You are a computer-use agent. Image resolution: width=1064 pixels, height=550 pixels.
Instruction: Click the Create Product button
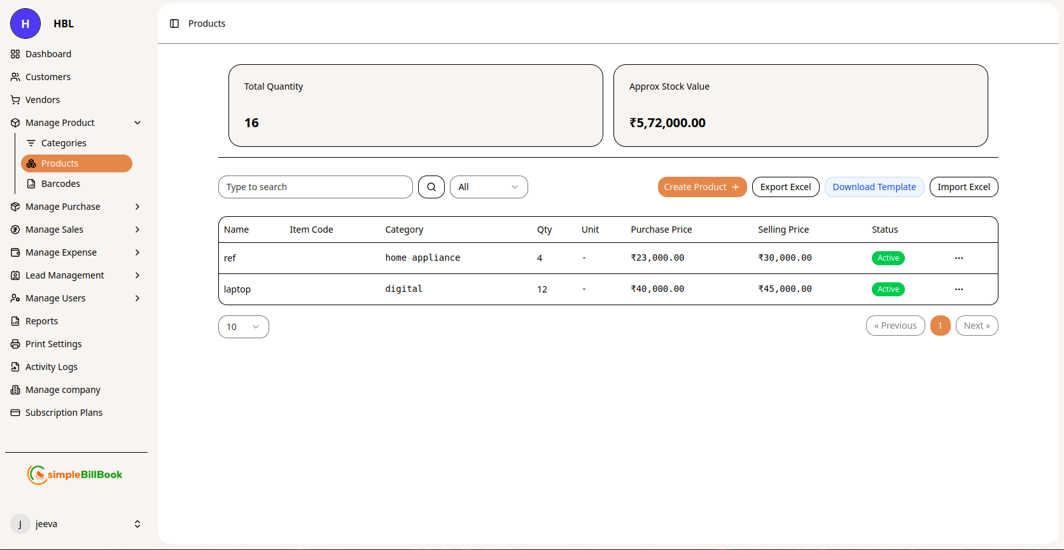(x=701, y=187)
